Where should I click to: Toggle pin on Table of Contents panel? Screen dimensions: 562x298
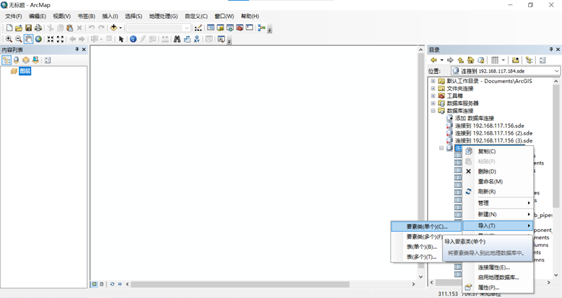point(77,49)
